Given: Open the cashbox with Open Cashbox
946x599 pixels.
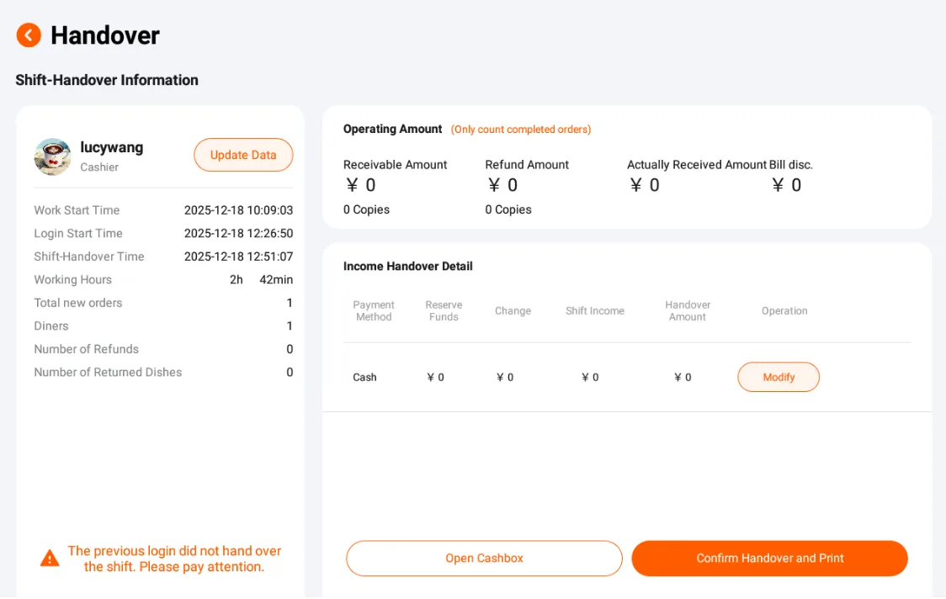Looking at the screenshot, I should [x=484, y=558].
